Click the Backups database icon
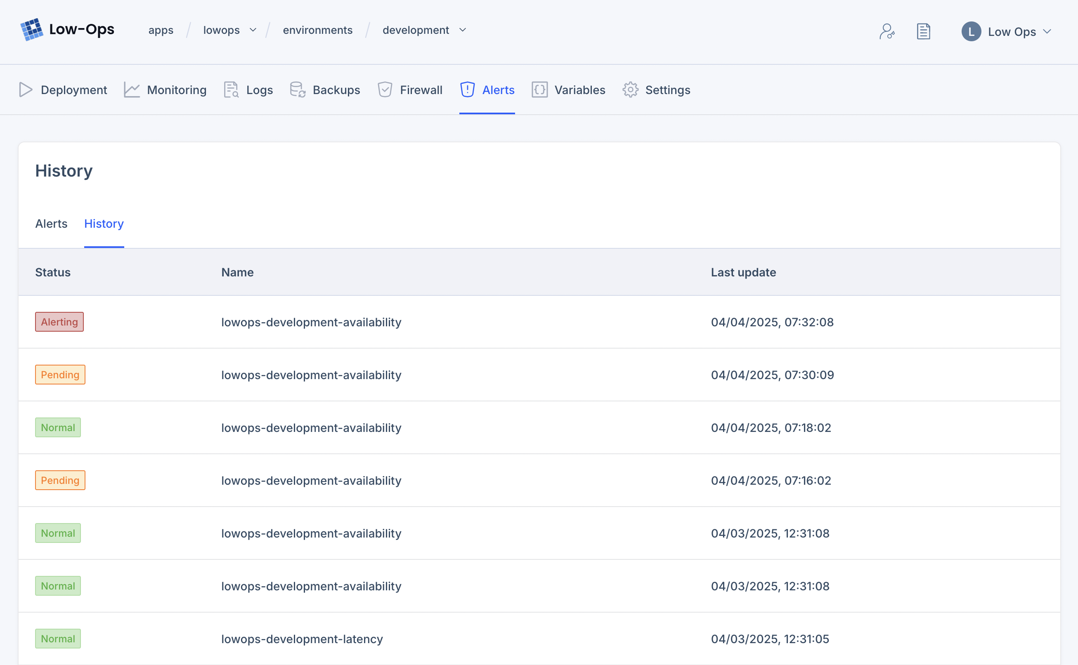1078x665 pixels. coord(298,90)
